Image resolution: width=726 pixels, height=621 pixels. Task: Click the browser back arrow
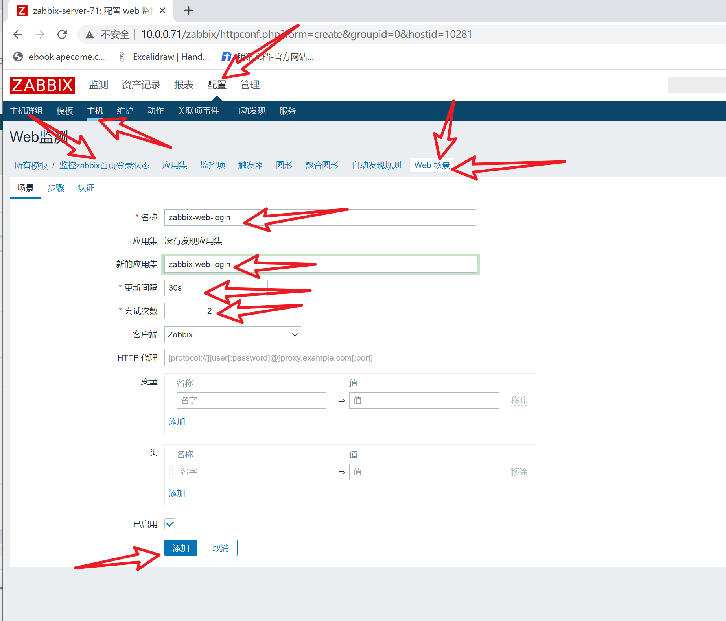point(18,35)
